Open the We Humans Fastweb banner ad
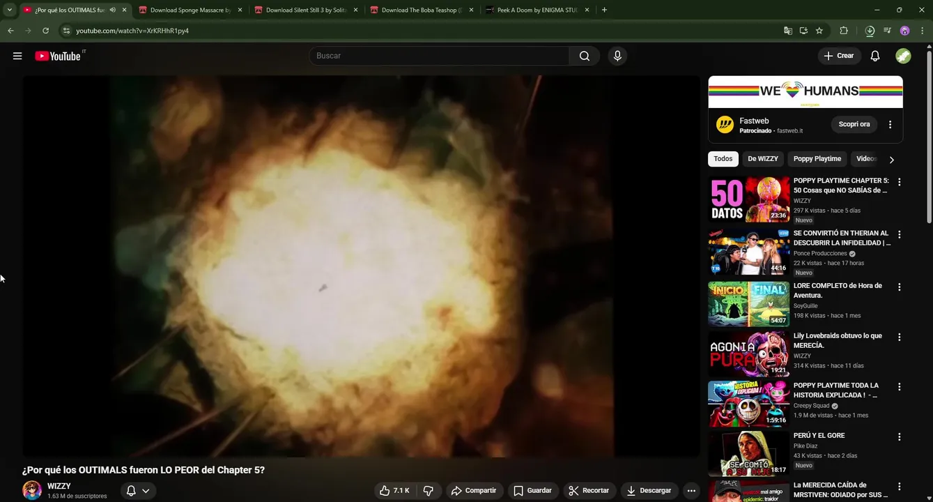Image resolution: width=933 pixels, height=502 pixels. click(x=805, y=92)
